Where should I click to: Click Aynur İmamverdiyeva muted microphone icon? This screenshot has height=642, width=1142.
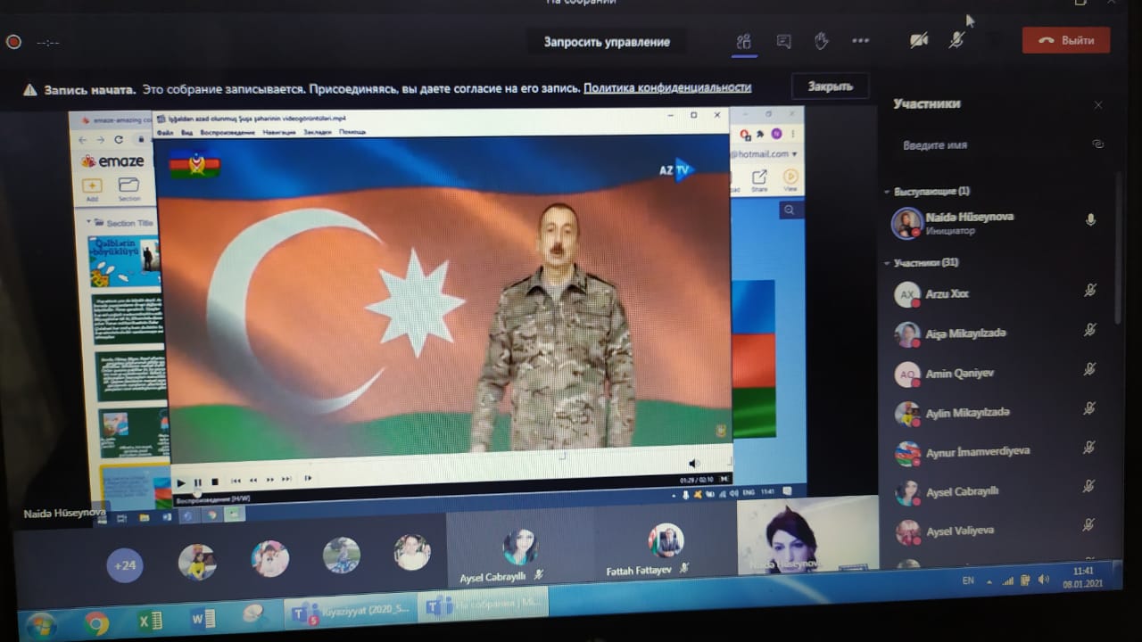point(1089,448)
